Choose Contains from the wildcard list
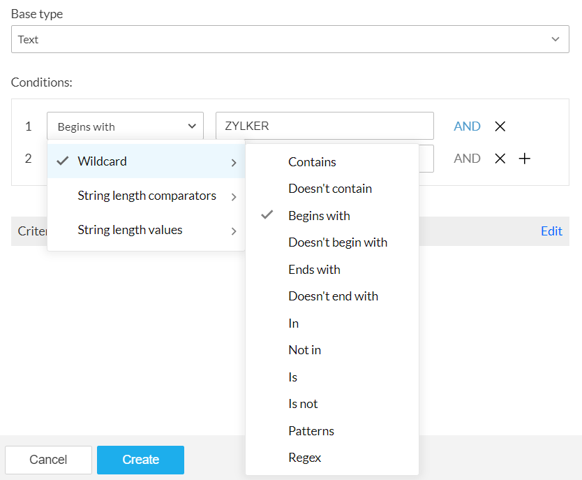 pyautogui.click(x=312, y=162)
